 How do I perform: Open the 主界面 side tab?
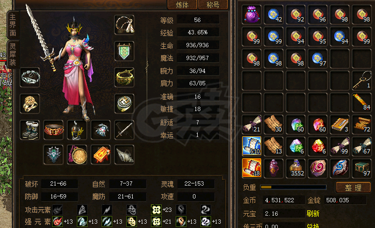coord(13,25)
